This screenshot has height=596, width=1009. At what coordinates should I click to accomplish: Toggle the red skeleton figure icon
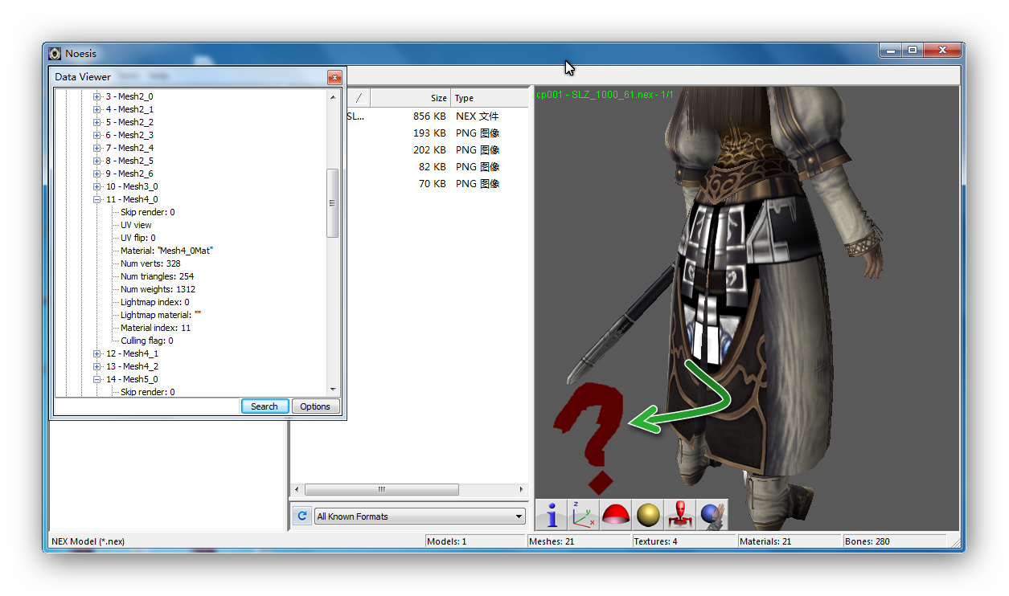[x=680, y=515]
